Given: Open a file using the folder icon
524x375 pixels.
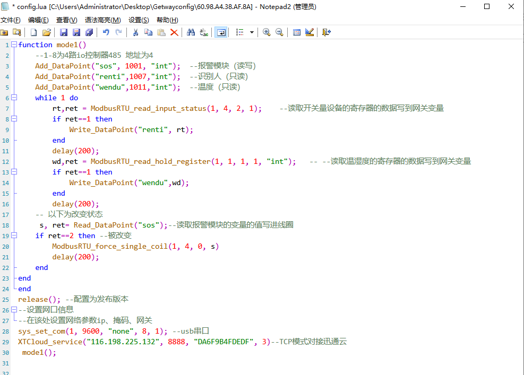Looking at the screenshot, I should pos(47,32).
